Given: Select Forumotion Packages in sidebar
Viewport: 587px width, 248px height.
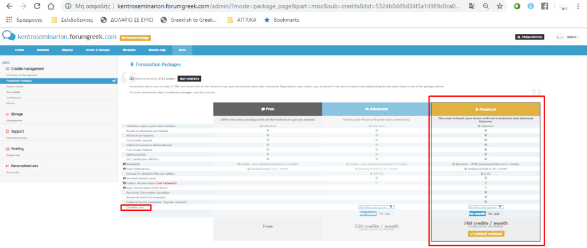Looking at the screenshot, I should point(59,81).
